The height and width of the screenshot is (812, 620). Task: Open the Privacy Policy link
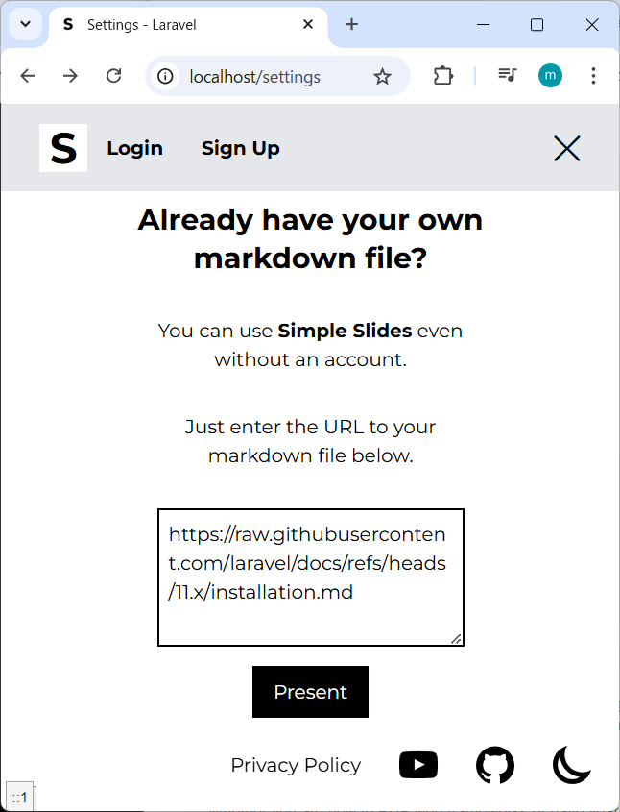point(296,765)
